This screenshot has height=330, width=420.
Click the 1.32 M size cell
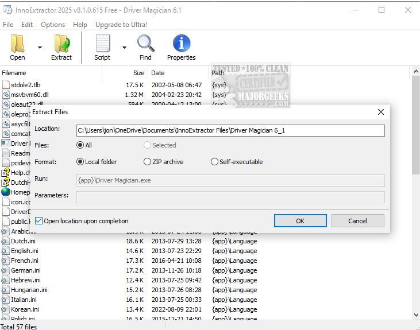tap(134, 95)
